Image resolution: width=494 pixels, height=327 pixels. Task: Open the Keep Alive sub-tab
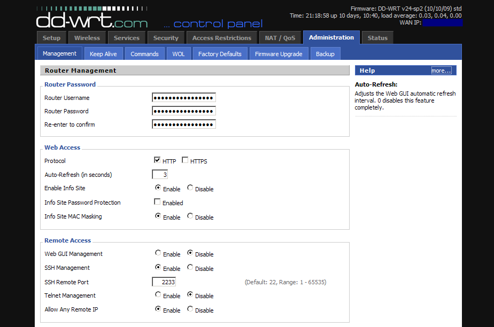tap(103, 54)
